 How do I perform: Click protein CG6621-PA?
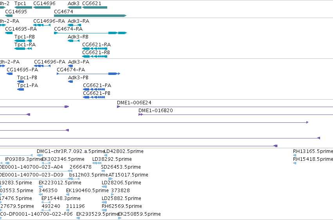97,85
